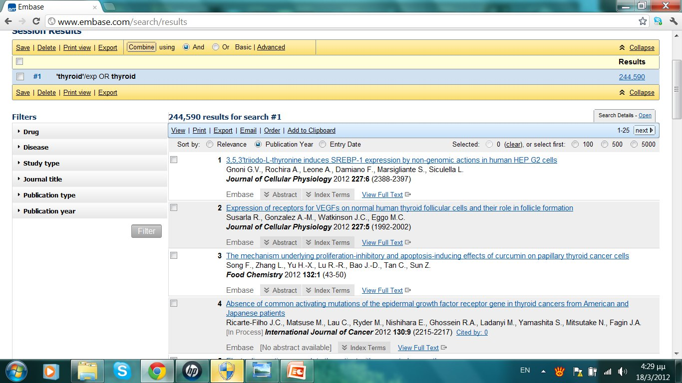Open Windows Explorer folder on taskbar
This screenshot has width=682, height=383.
coord(87,371)
